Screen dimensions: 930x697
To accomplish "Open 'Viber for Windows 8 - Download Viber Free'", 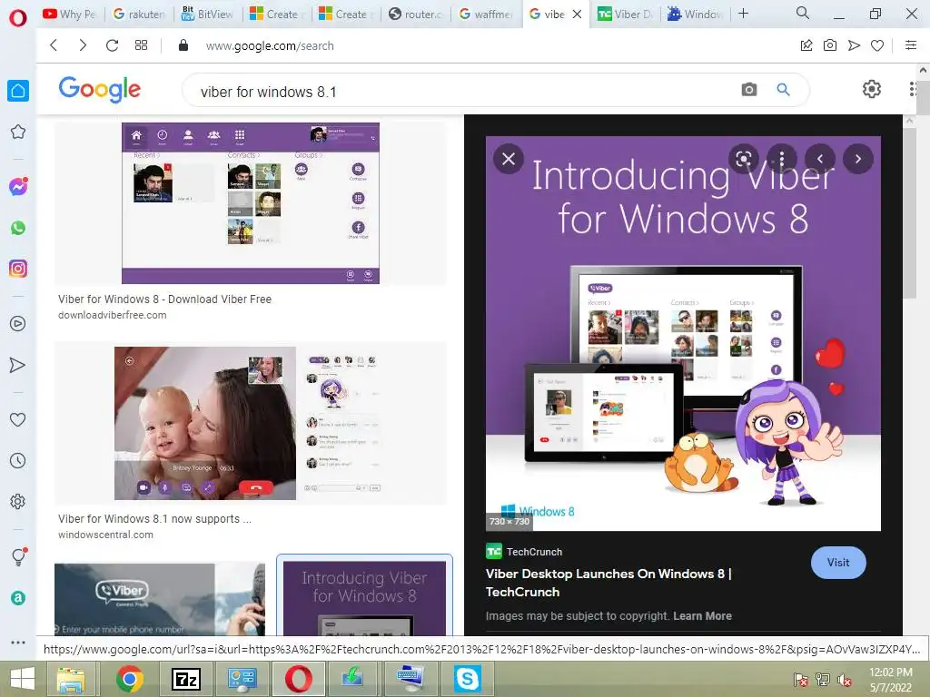I will (x=165, y=299).
